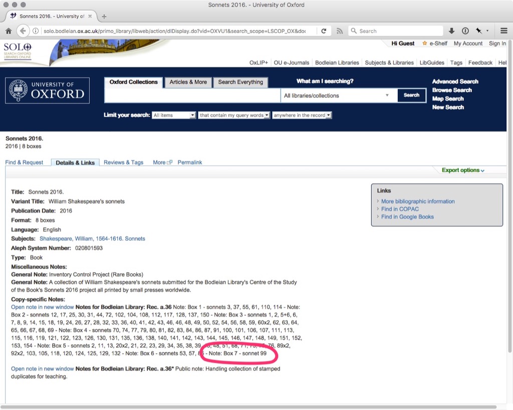Open note in new window for Rec. a.36*
This screenshot has height=410, width=513.
coord(43,369)
